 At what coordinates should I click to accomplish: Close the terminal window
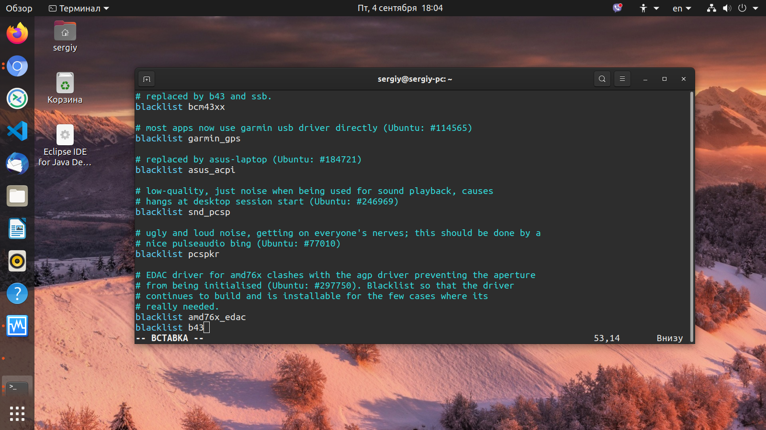pyautogui.click(x=684, y=79)
